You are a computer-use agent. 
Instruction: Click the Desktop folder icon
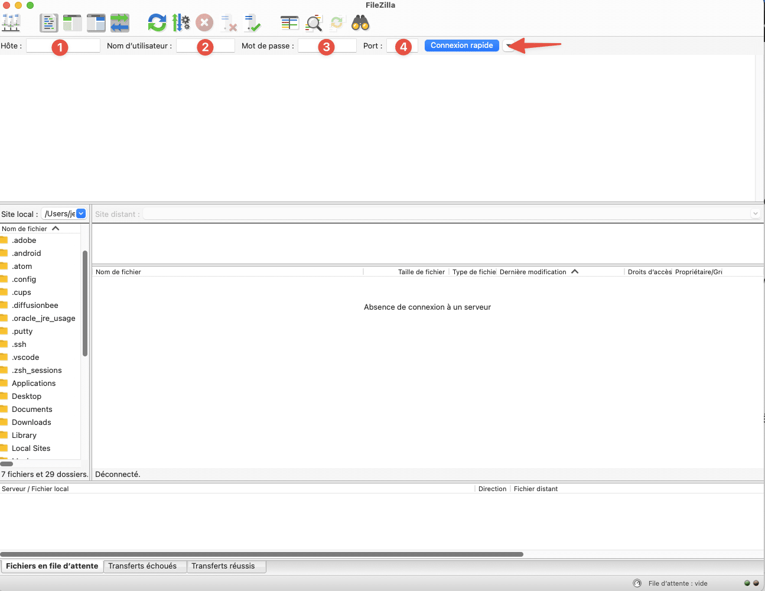(4, 396)
